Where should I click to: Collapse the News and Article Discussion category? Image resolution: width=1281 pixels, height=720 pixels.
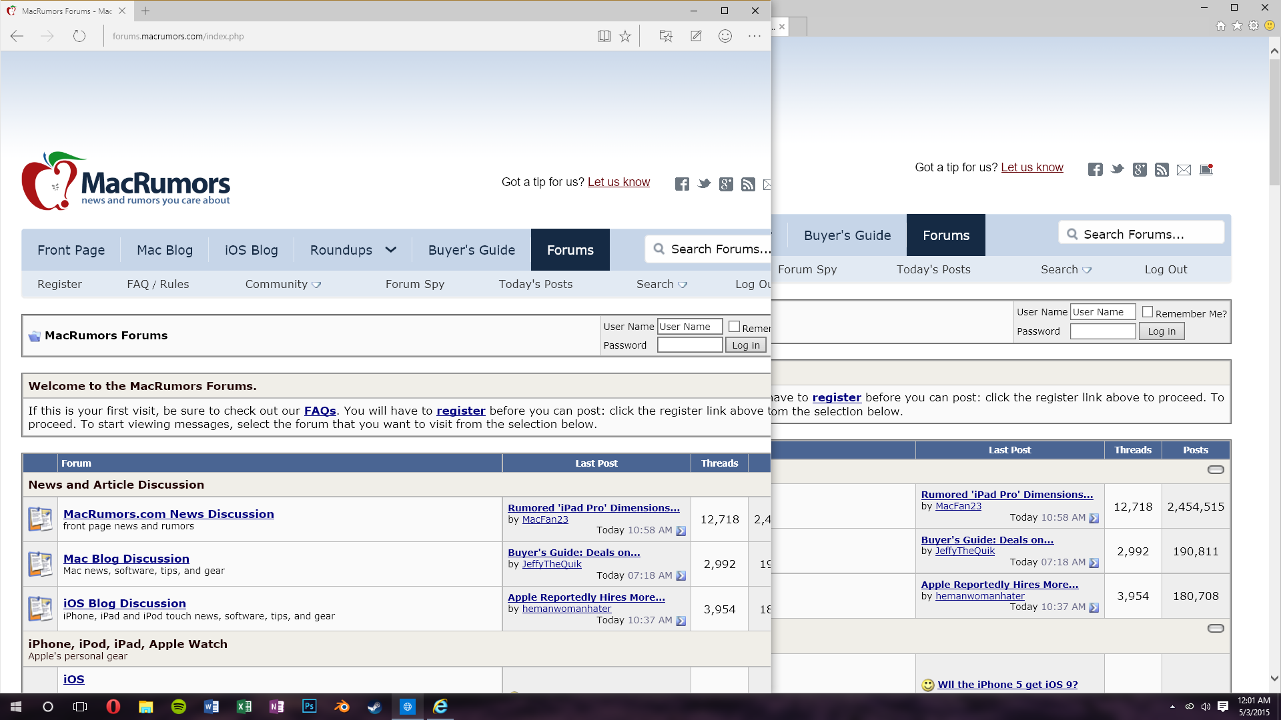pos(1216,470)
